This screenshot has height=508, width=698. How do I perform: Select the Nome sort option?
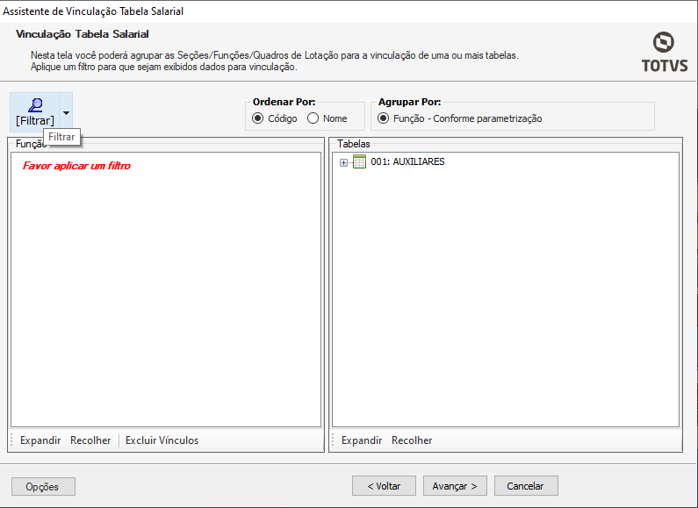coord(313,118)
